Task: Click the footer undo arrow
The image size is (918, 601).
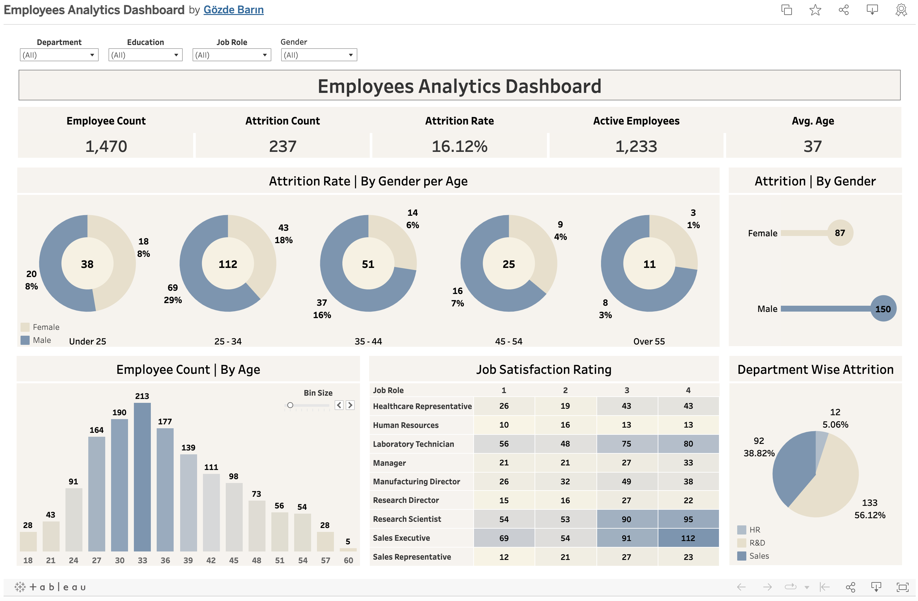Action: (741, 587)
